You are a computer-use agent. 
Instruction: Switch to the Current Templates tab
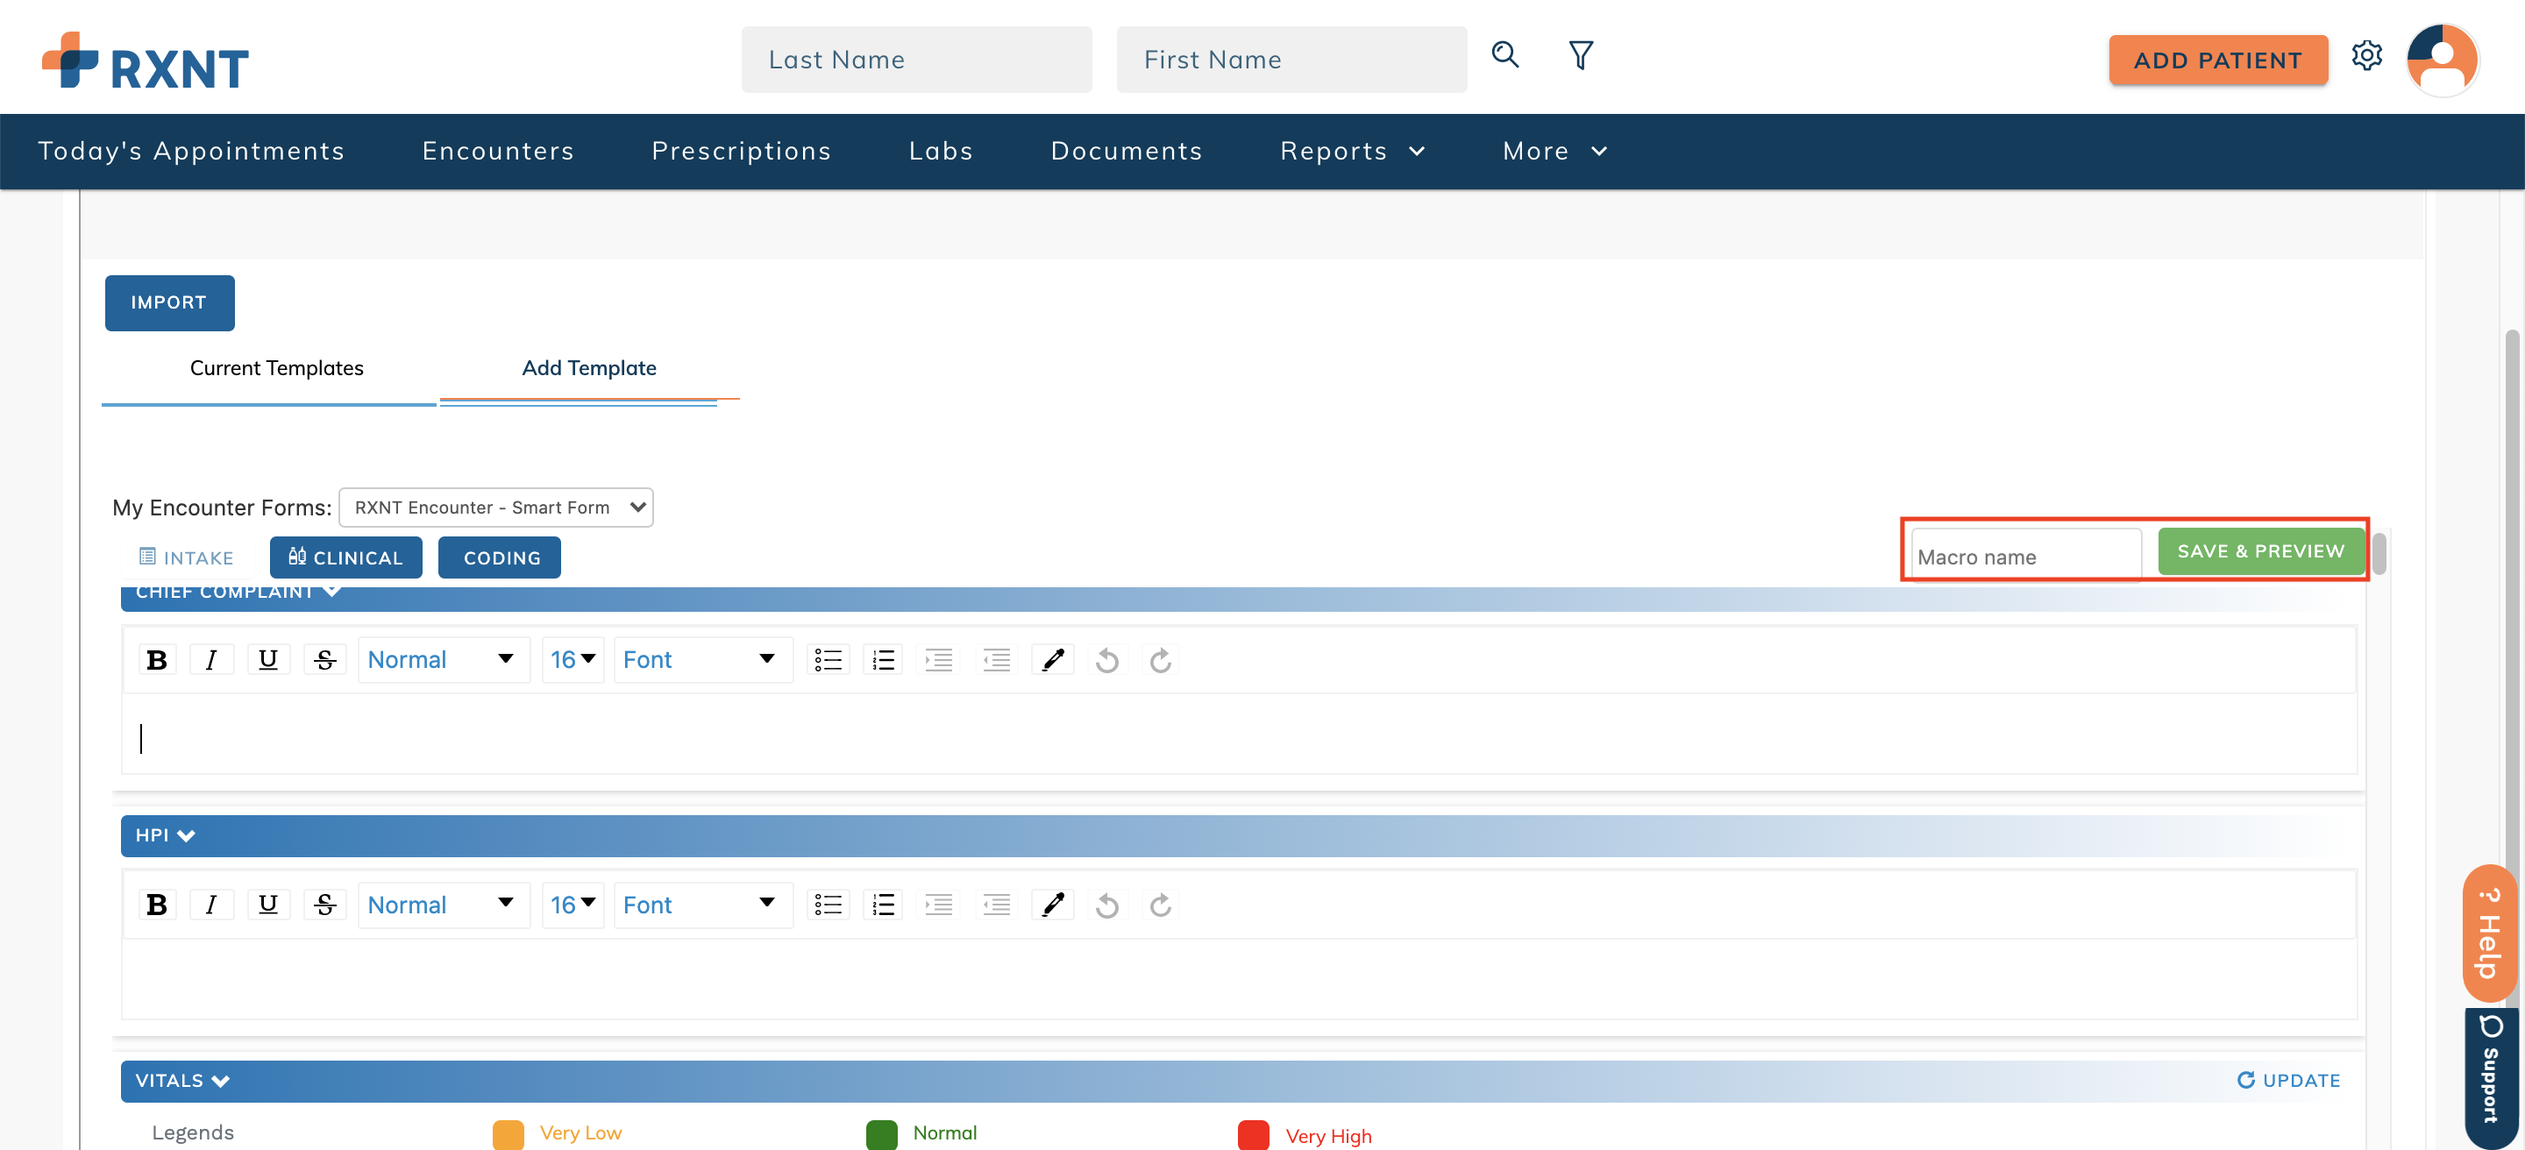click(x=276, y=368)
